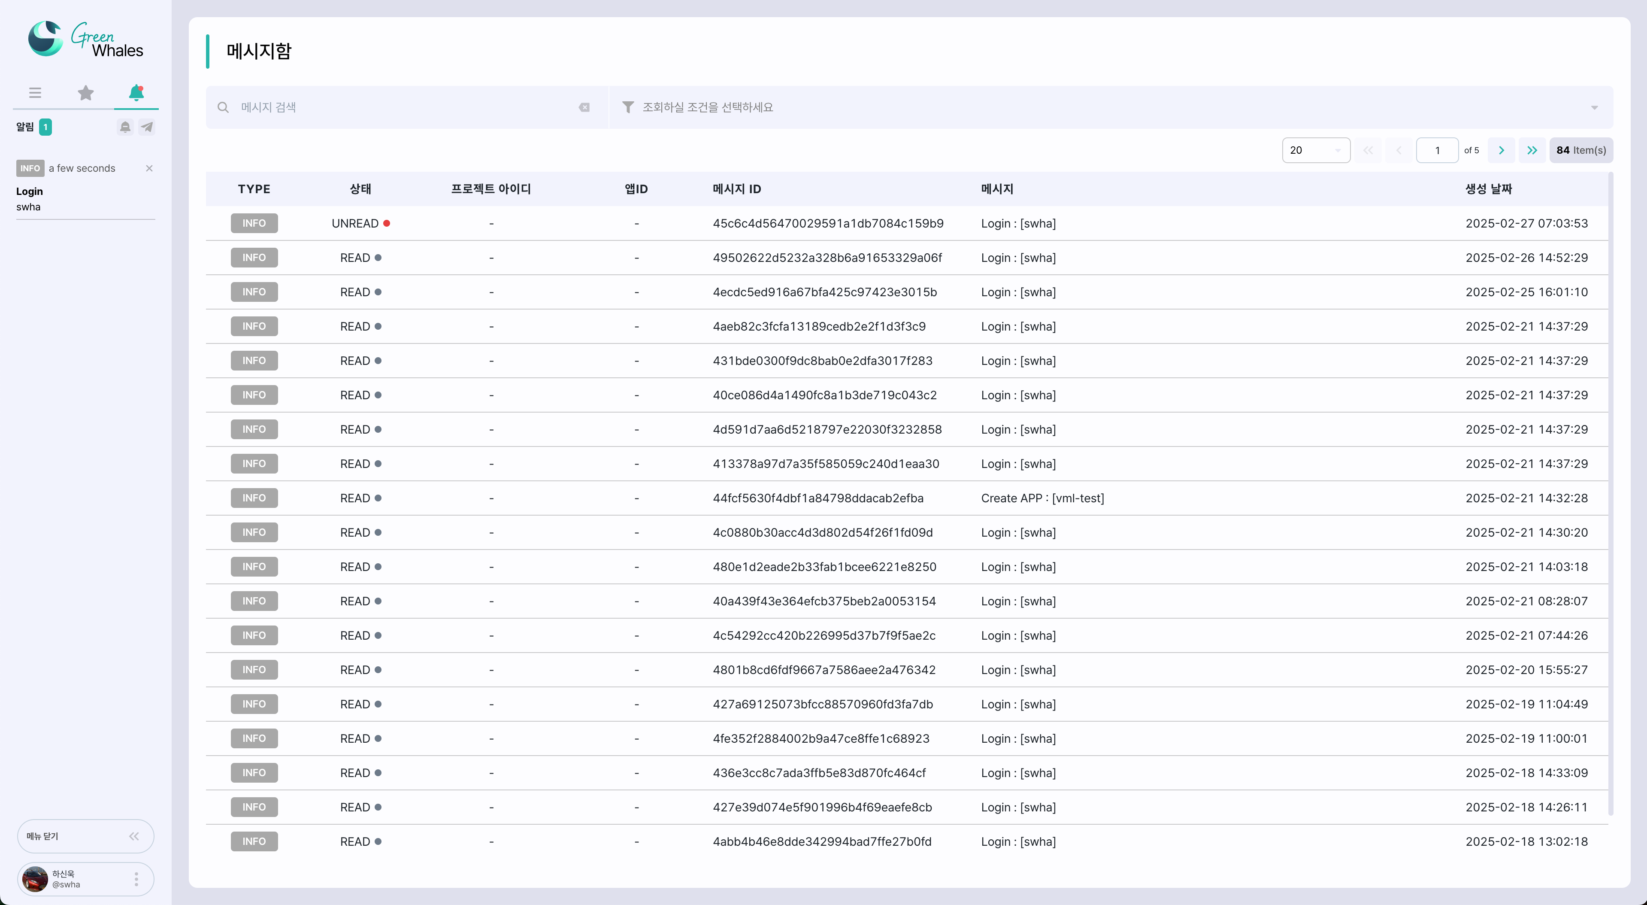This screenshot has height=905, width=1647.
Task: Select message ID 4ecdc5ed916a67bfa425c97423e3015b
Action: point(825,292)
